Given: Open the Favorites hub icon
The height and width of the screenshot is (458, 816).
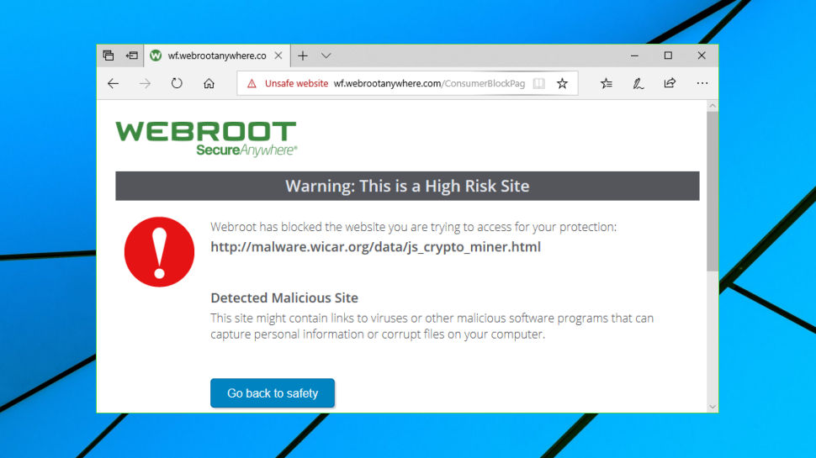Looking at the screenshot, I should click(x=607, y=83).
